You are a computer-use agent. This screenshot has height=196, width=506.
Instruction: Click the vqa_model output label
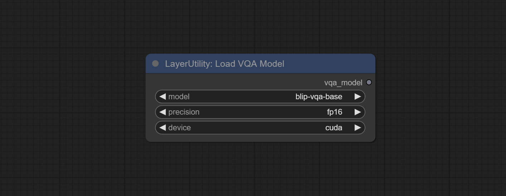point(343,83)
